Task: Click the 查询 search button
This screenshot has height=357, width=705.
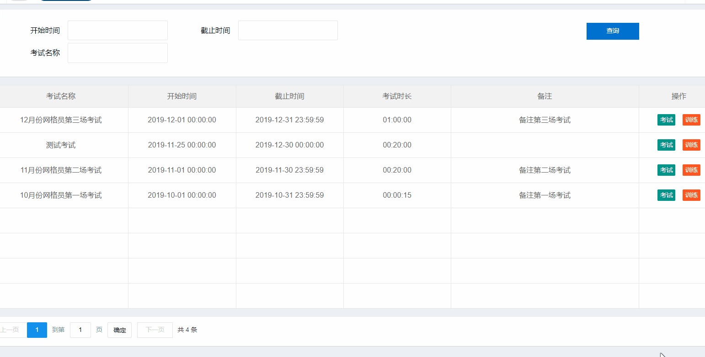Action: [x=612, y=31]
